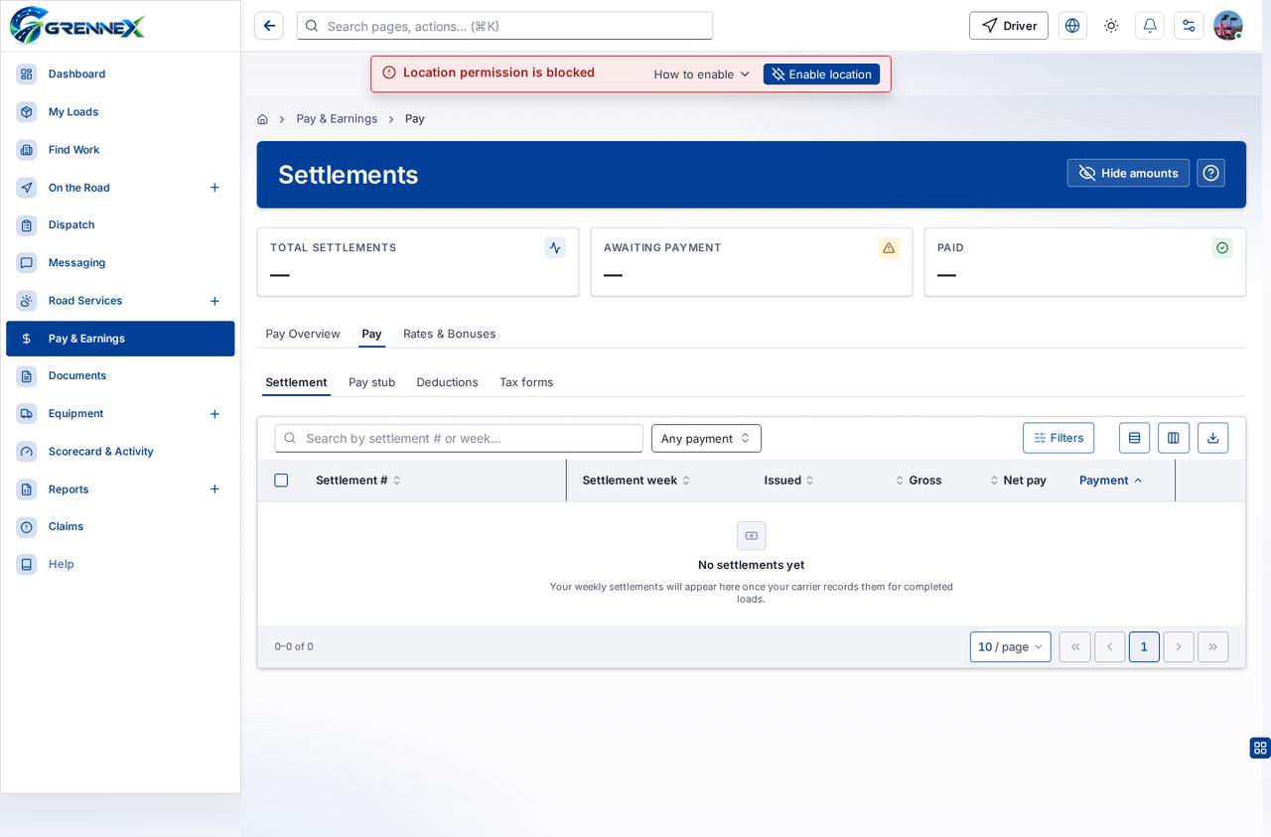Screen dimensions: 1271x837
Task: Open the Tax forms tab
Action: tap(526, 382)
